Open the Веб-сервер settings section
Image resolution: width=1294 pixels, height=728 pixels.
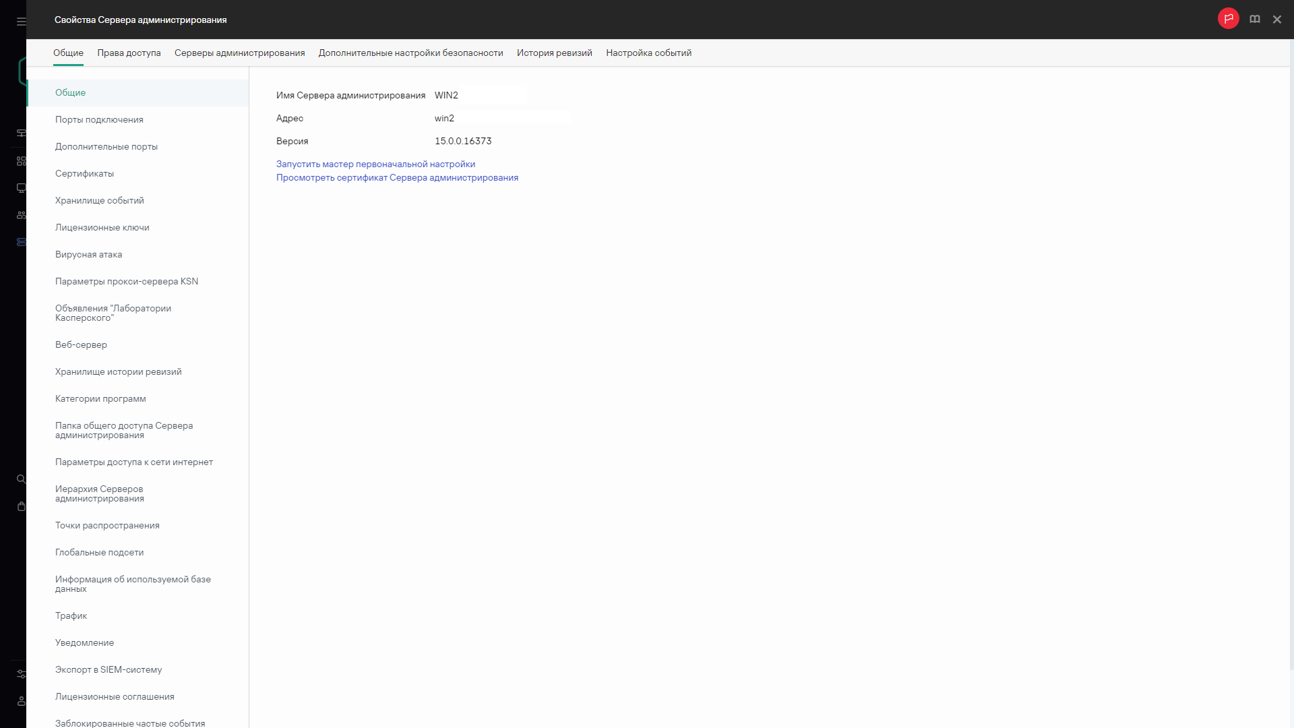pyautogui.click(x=81, y=344)
